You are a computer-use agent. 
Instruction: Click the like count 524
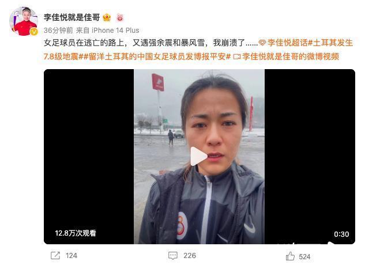click(x=304, y=256)
